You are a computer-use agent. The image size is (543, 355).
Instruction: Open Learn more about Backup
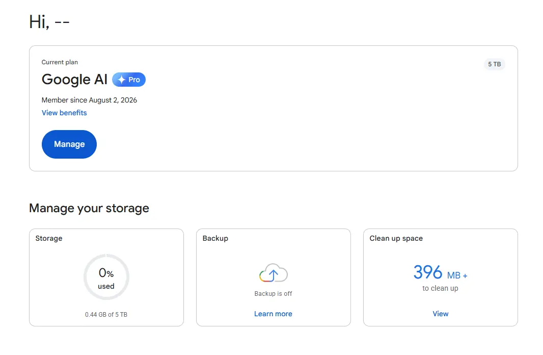(273, 314)
